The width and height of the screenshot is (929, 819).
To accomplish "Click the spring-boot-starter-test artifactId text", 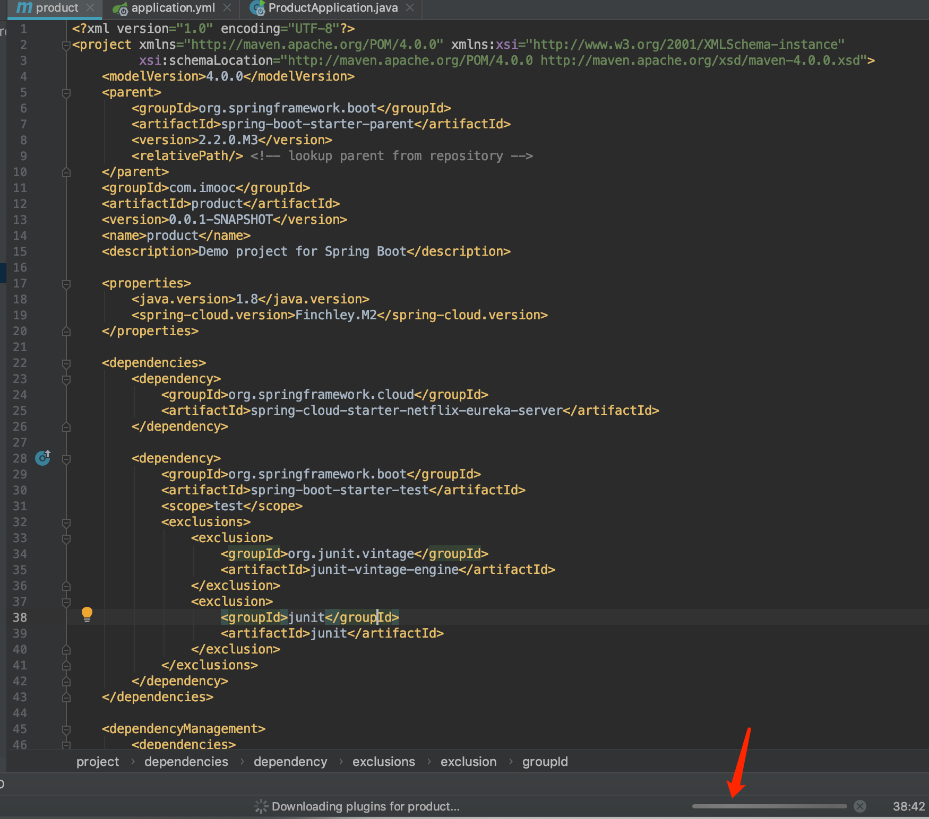I will pos(340,490).
